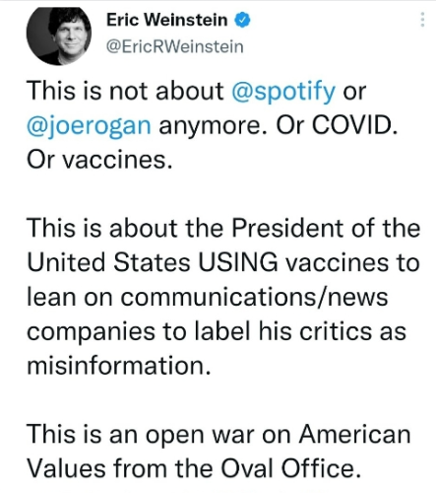
Task: Follow the @spotify mention link
Action: tap(283, 91)
